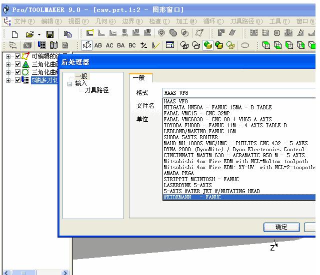This screenshot has height=275, width=320.
Task: Open the 加工(M) menu
Action: point(186,21)
